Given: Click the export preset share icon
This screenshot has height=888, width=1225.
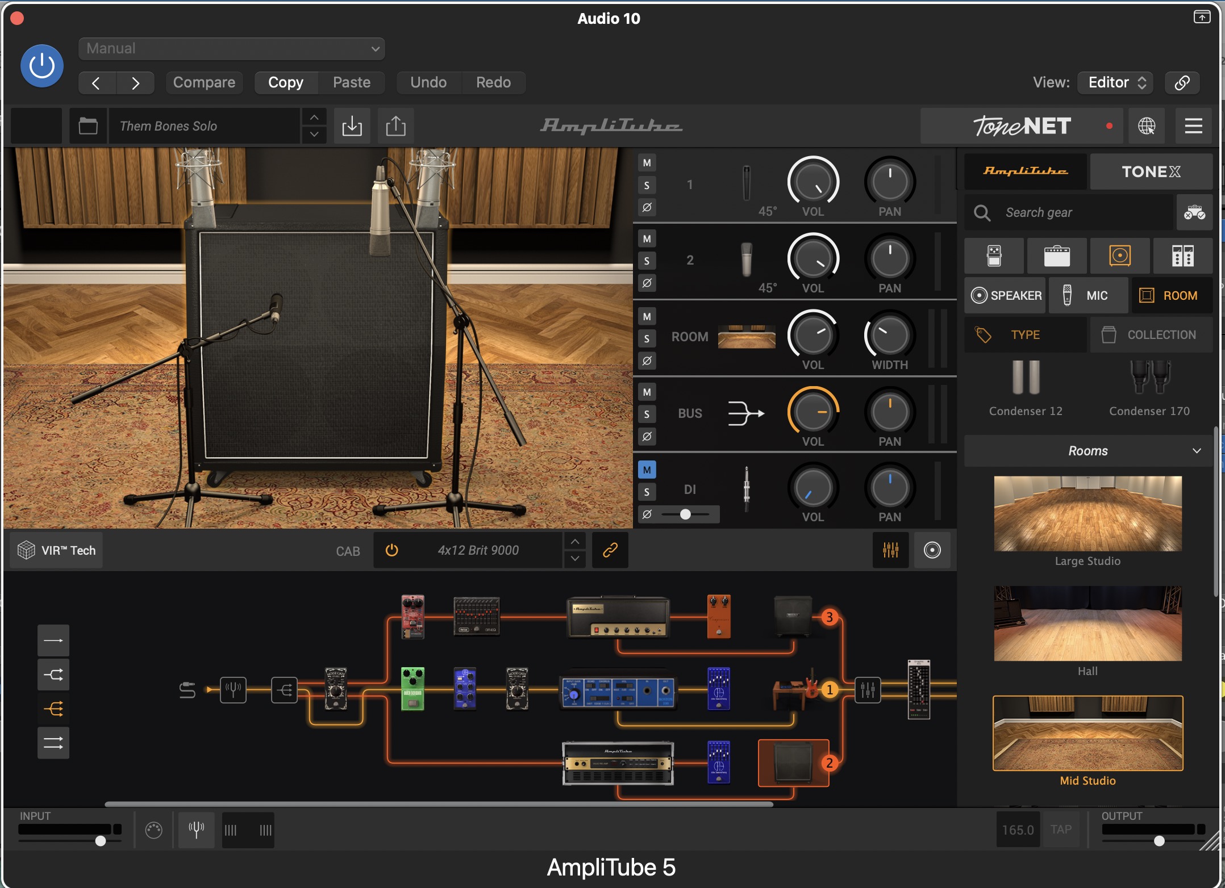Looking at the screenshot, I should pos(396,126).
